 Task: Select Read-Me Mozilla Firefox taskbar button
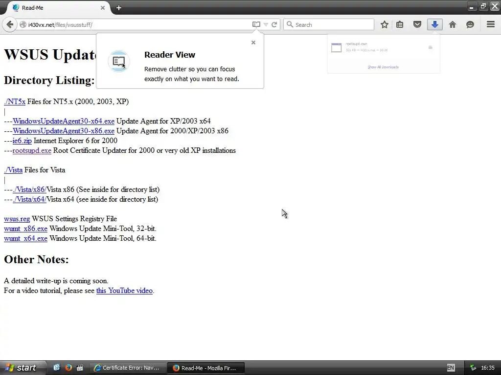(206, 368)
